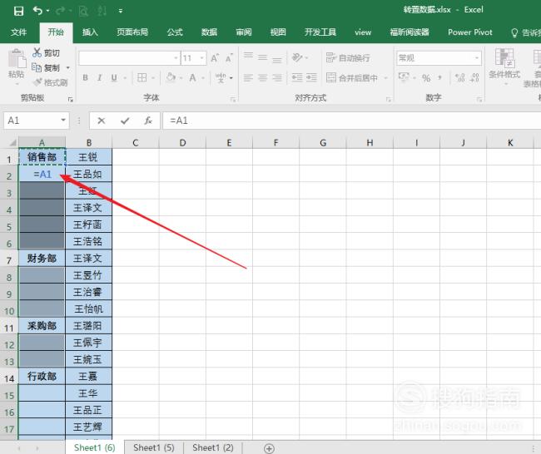Open the 开发工具 ribbon tab
Image resolution: width=541 pixels, height=454 pixels.
coord(320,32)
